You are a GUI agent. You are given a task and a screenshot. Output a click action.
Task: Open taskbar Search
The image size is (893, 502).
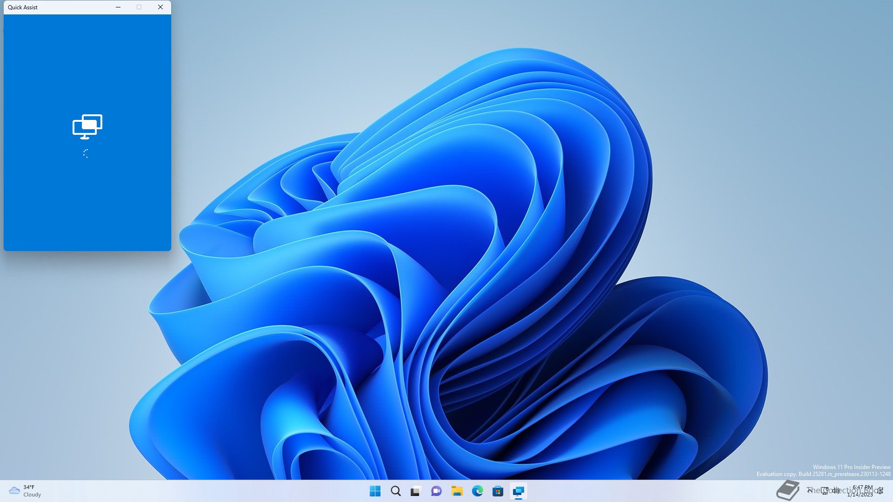click(x=395, y=491)
